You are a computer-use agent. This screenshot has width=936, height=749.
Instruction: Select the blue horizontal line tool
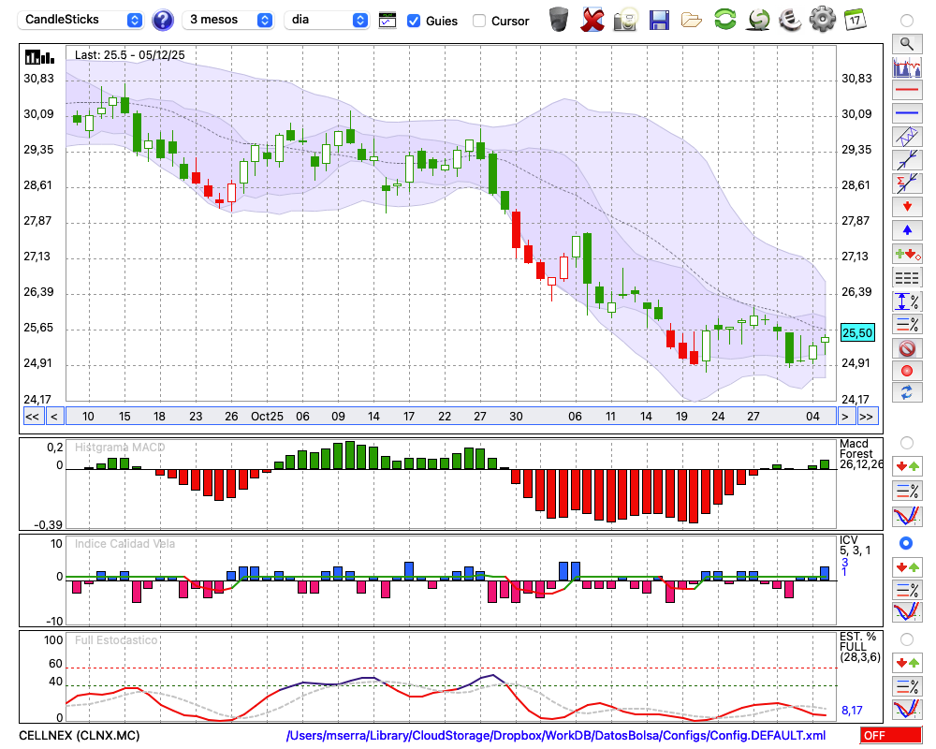[x=906, y=113]
